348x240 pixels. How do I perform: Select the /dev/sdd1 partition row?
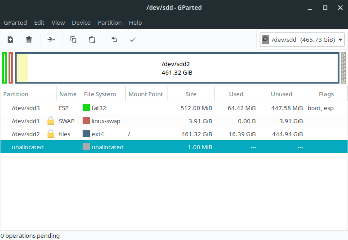coord(174,121)
